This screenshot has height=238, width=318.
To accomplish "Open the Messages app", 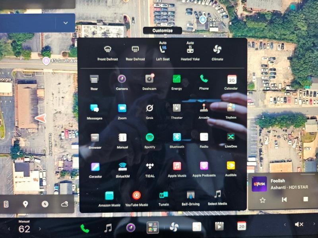I will pyautogui.click(x=95, y=111).
